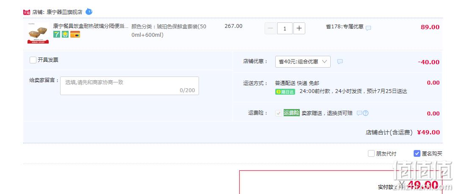Click the 省178:专属优惠 discount text
This screenshot has height=194, width=456.
click(345, 27)
